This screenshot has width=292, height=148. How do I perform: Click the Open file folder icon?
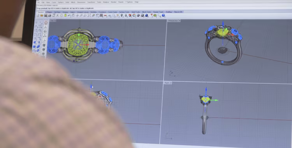click(x=42, y=16)
